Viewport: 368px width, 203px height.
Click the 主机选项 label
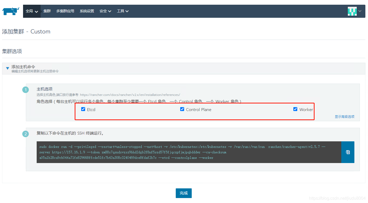45,89
